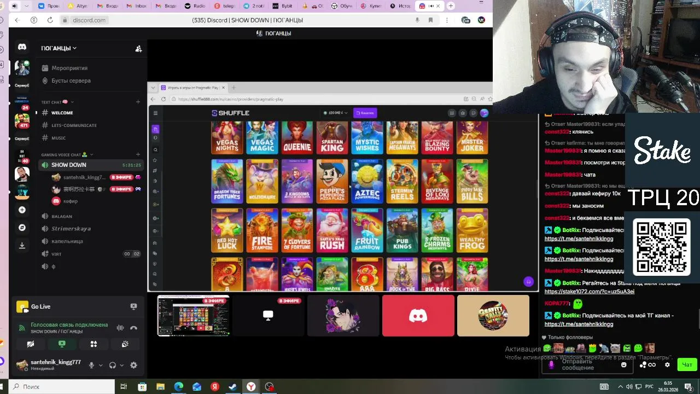Open the chat settings gear icon
The height and width of the screenshot is (394, 700).
pyautogui.click(x=667, y=364)
